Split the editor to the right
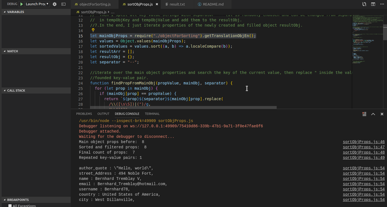This screenshot has height=207, width=387. [373, 4]
